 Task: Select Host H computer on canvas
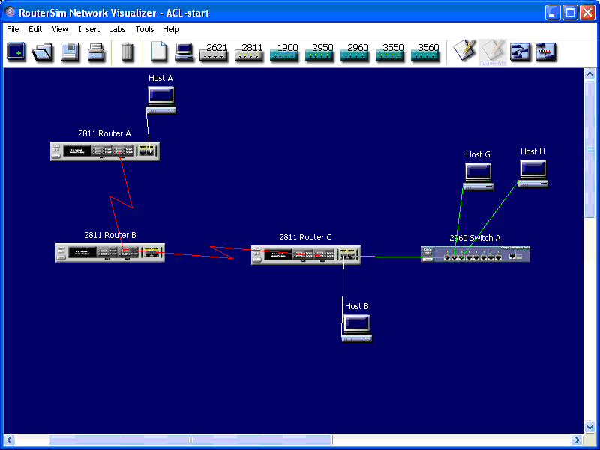click(x=533, y=174)
